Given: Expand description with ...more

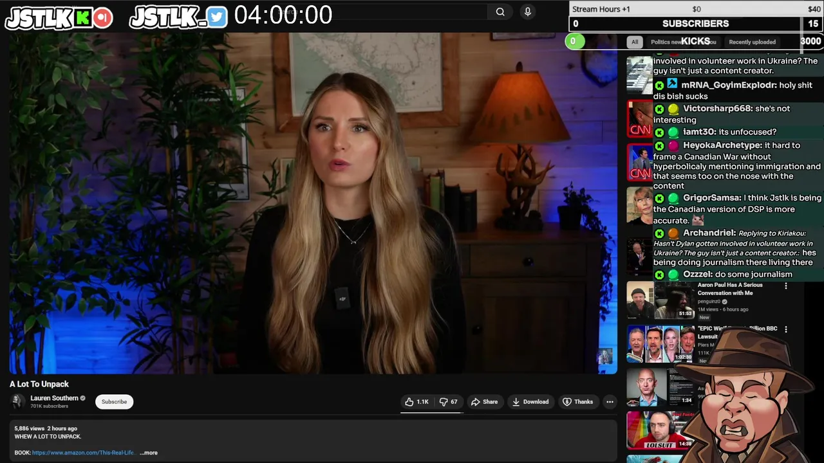Looking at the screenshot, I should click(x=149, y=453).
